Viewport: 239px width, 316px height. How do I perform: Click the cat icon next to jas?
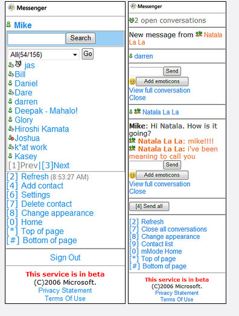18,64
